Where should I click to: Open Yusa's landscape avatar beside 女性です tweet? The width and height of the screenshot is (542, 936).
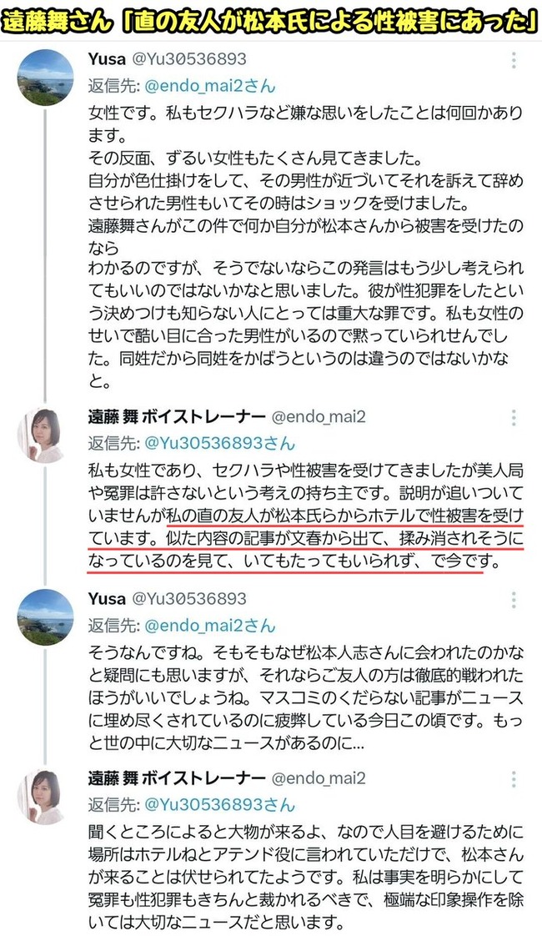[45, 78]
